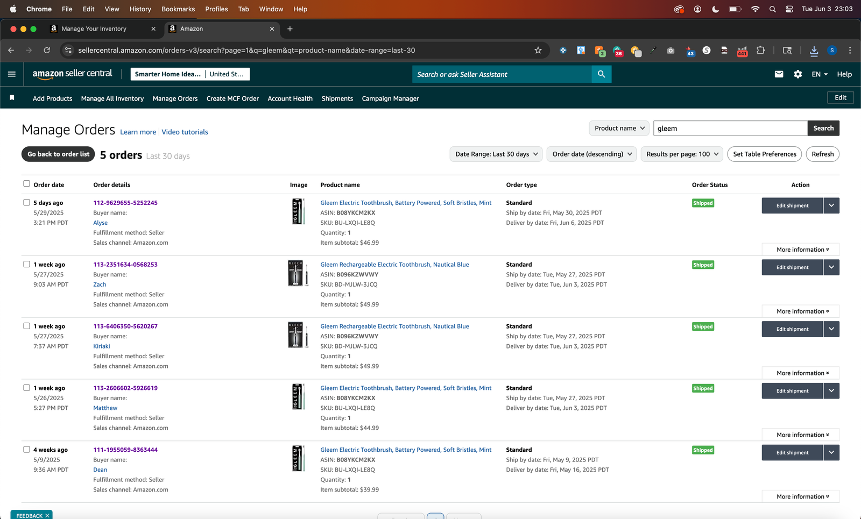
Task: Expand More information for Kiriaki's order
Action: [x=801, y=373]
